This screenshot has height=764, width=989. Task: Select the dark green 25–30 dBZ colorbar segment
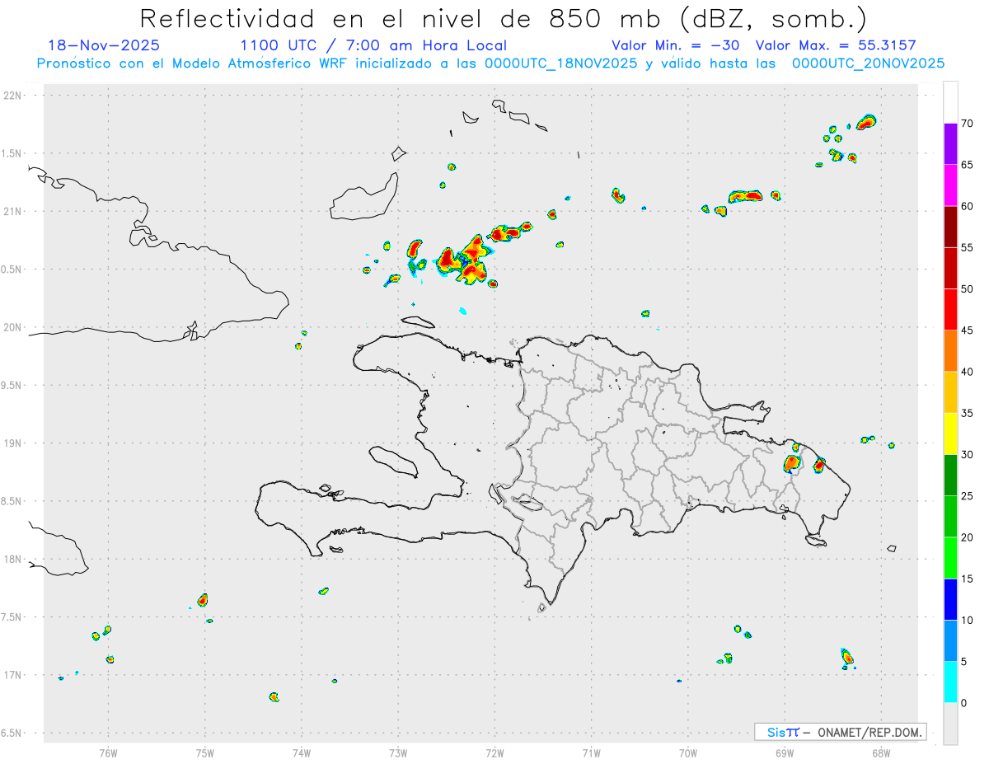tap(950, 476)
